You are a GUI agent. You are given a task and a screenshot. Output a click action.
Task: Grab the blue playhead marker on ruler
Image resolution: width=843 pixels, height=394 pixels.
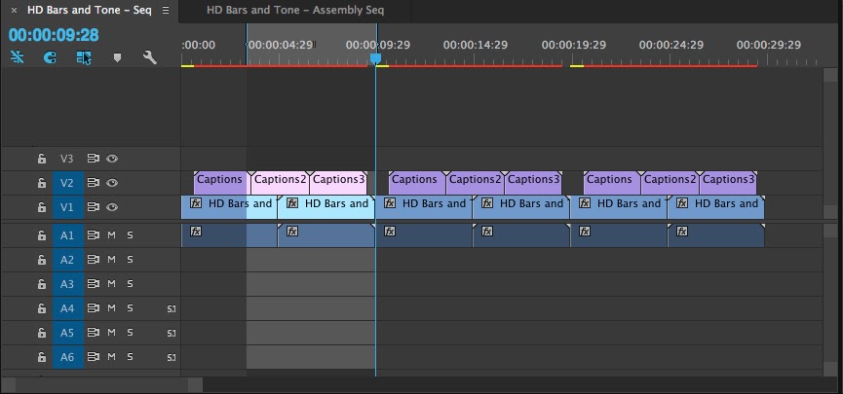click(x=375, y=58)
